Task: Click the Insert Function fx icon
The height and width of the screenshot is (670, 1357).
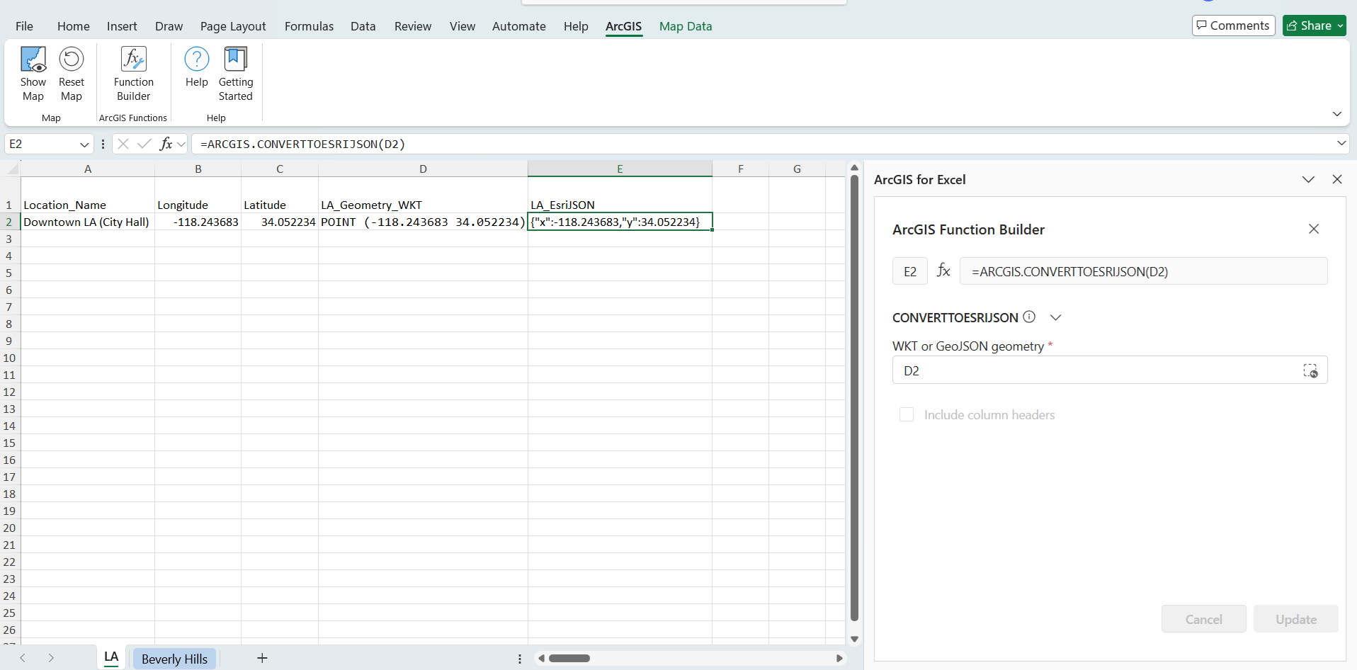Action: point(166,144)
